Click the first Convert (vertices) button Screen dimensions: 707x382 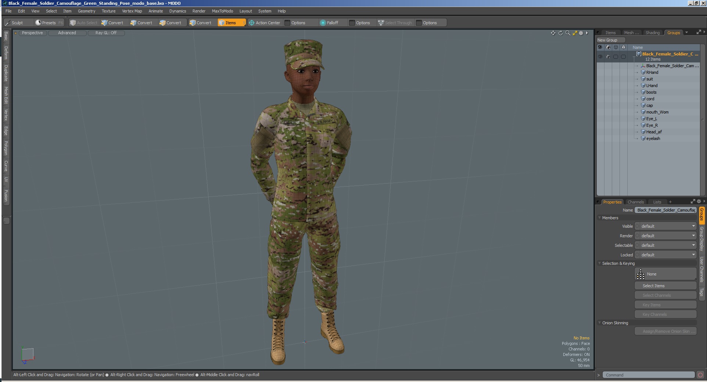pyautogui.click(x=112, y=23)
